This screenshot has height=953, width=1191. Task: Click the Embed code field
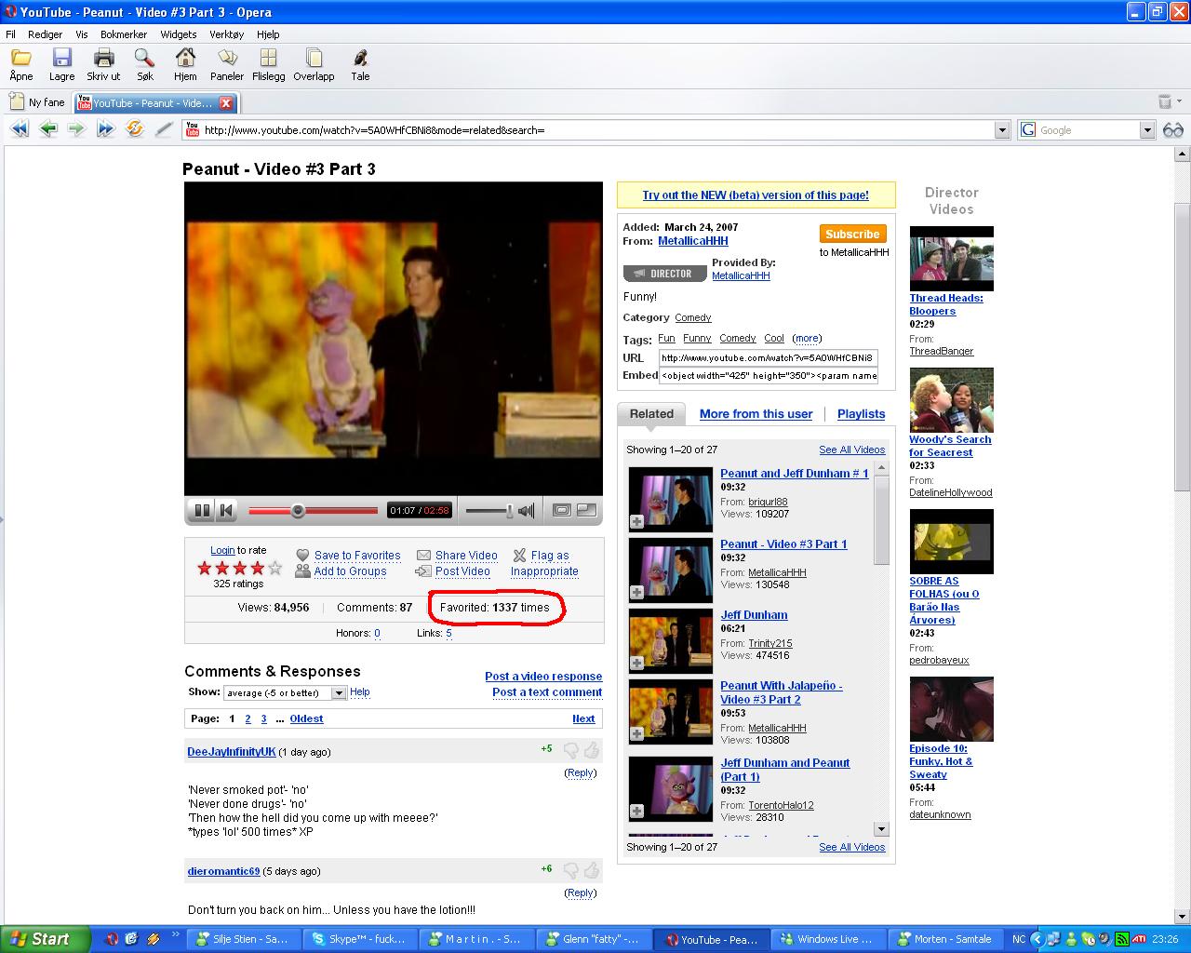click(x=769, y=376)
